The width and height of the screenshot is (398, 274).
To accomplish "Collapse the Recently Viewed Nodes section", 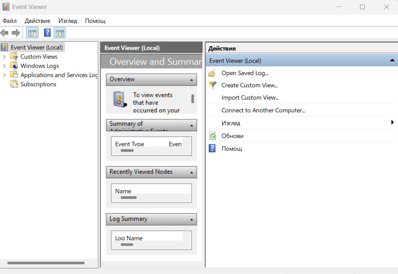I will (192, 172).
